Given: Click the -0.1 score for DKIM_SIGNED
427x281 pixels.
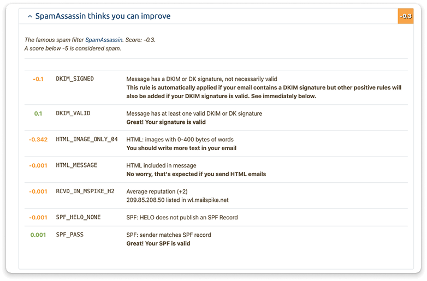Looking at the screenshot, I should [x=38, y=79].
